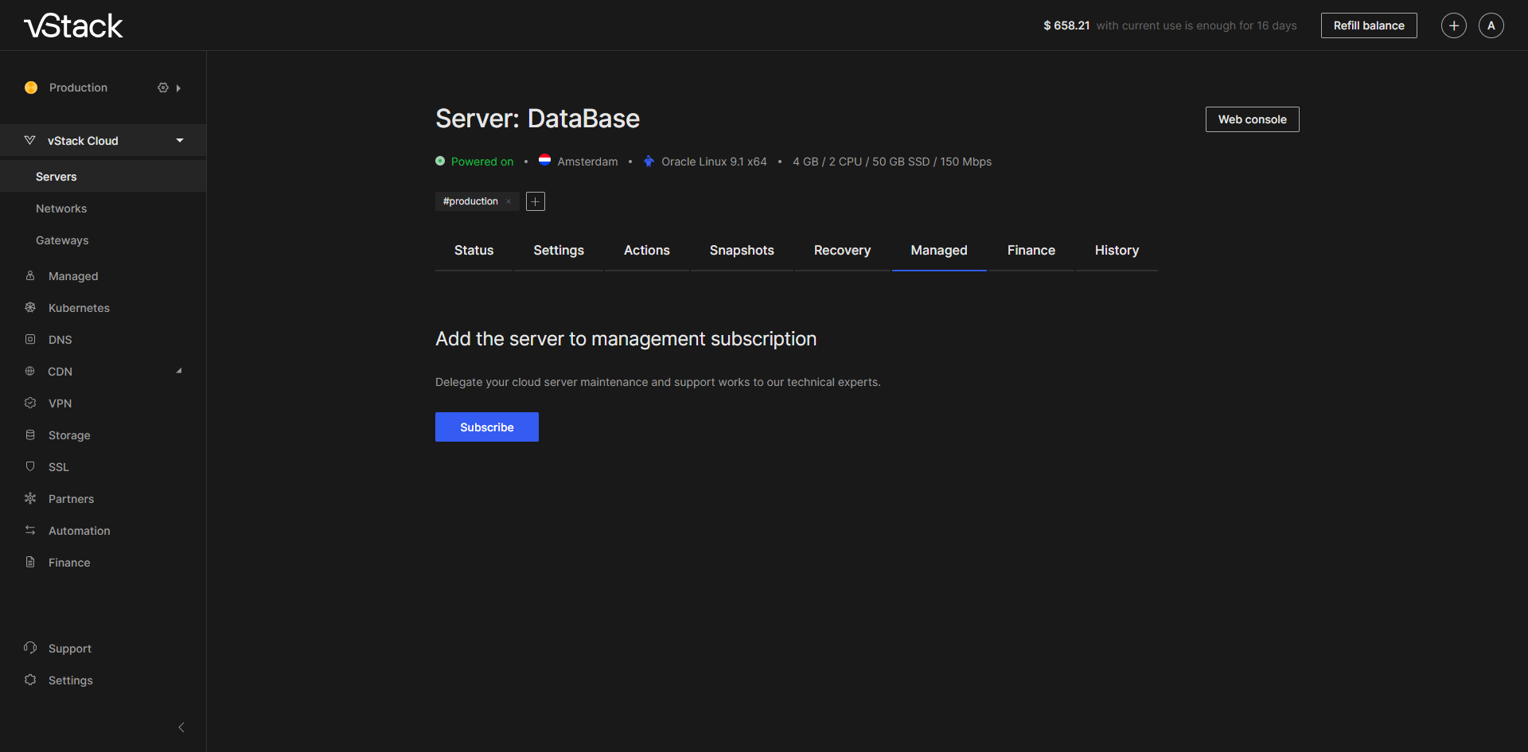Click the plus create button in header
1528x752 pixels.
[x=1453, y=25]
